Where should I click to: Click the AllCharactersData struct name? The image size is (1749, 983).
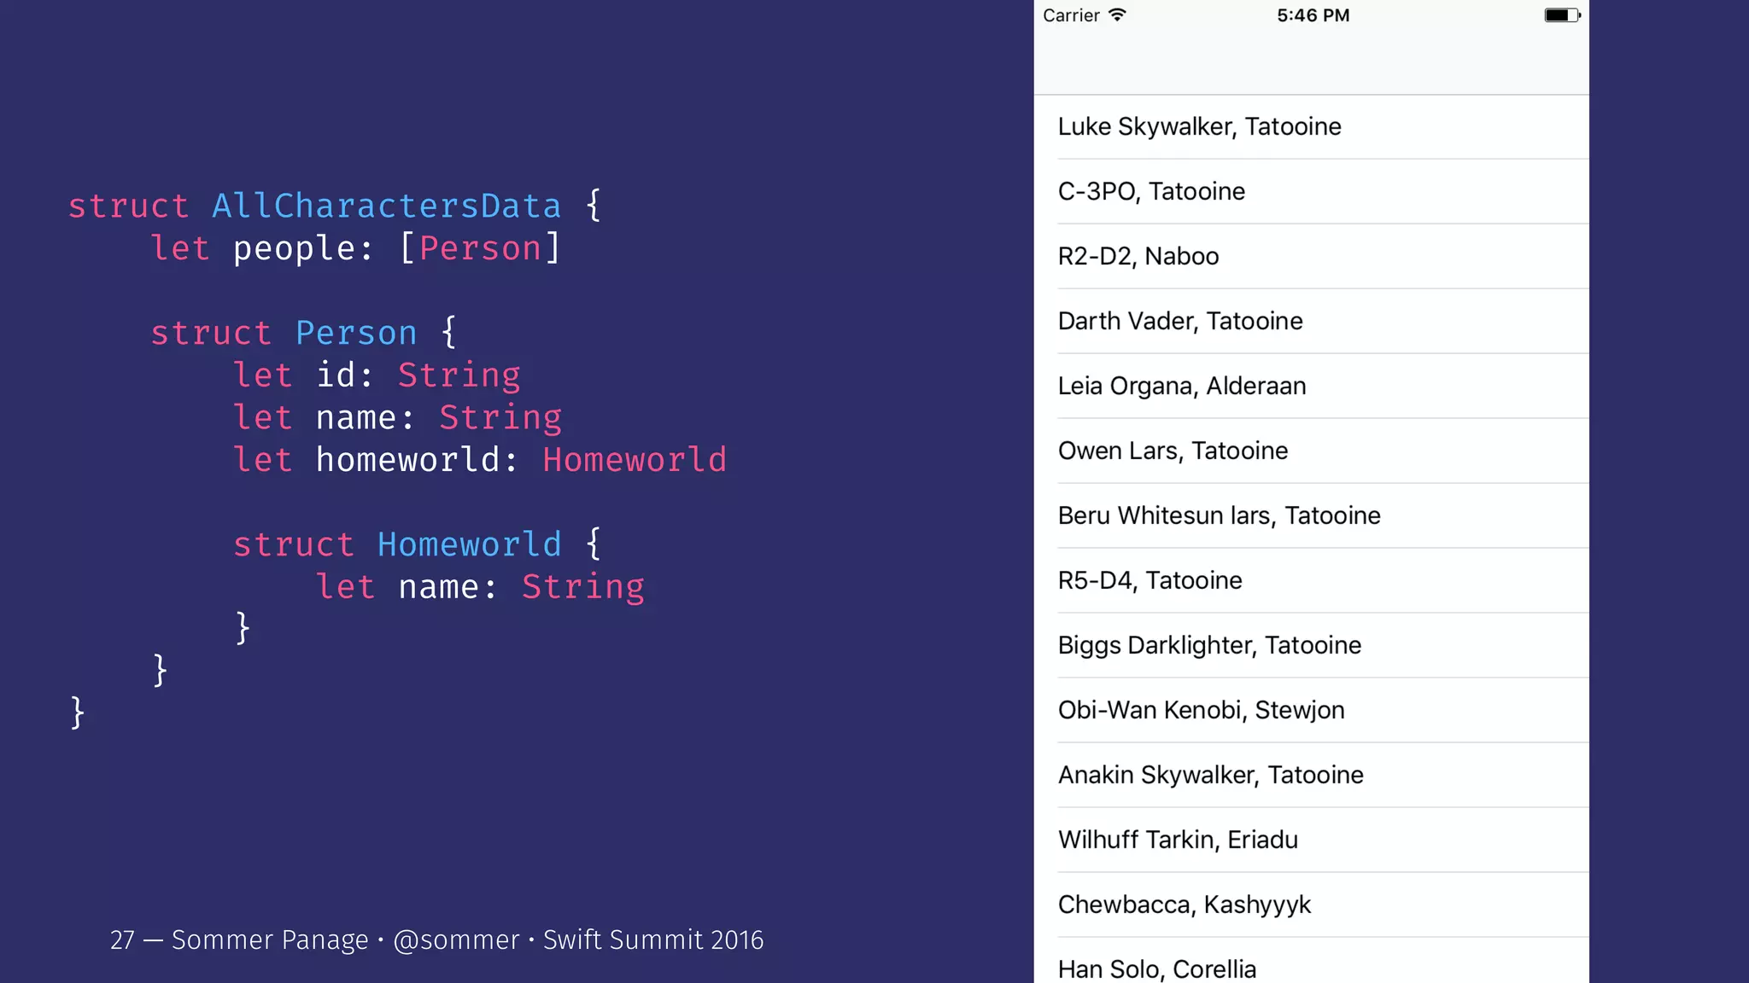coord(387,206)
